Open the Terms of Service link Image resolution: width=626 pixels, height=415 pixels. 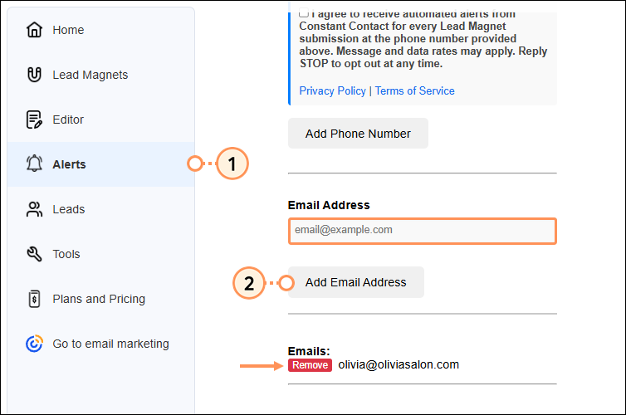414,91
